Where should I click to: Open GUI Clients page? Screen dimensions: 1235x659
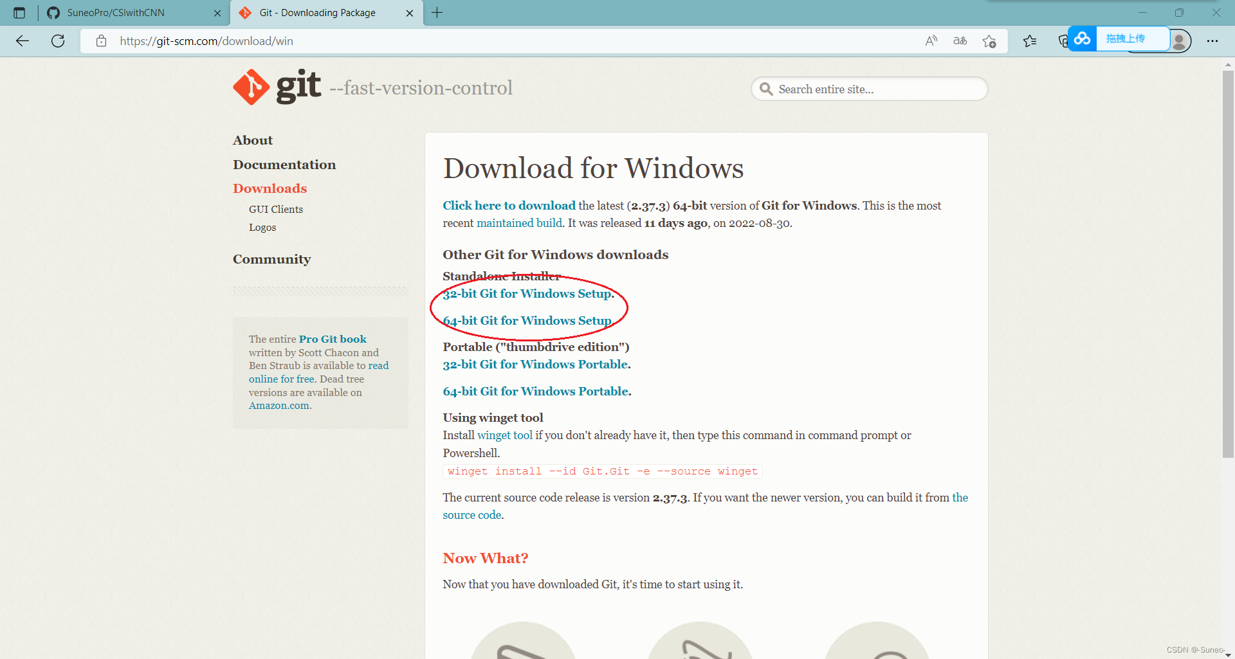point(276,210)
